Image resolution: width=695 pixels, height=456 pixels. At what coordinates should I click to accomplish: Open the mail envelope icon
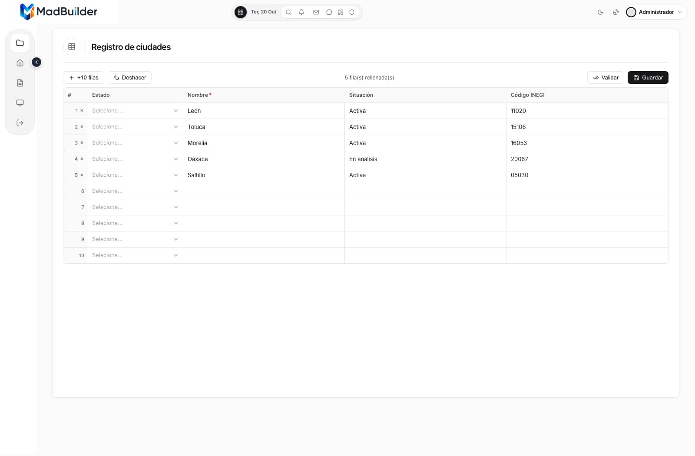[x=316, y=12]
